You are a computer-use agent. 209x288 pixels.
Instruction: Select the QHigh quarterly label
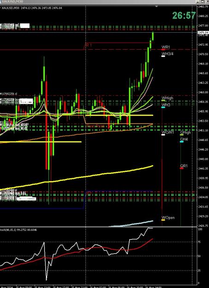[x=185, y=132]
